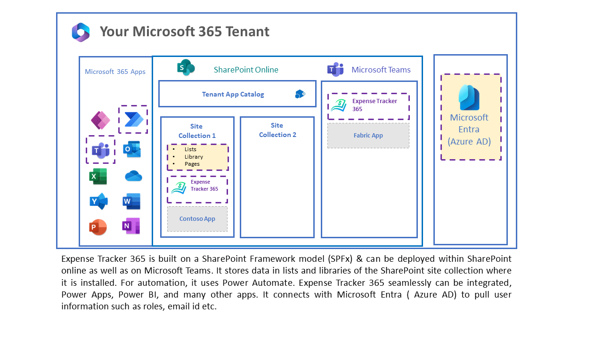Click the Power Apps icon

(100, 121)
